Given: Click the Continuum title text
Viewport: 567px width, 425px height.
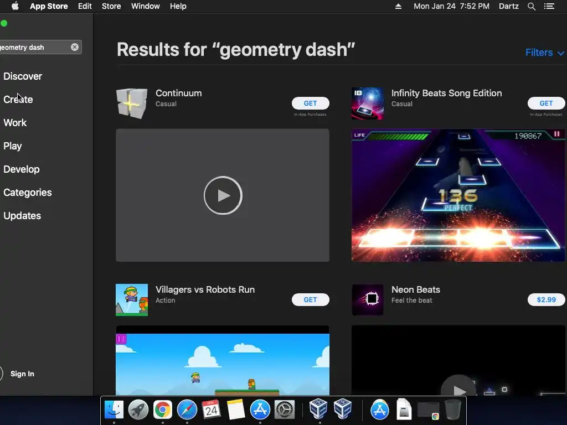Looking at the screenshot, I should point(179,93).
